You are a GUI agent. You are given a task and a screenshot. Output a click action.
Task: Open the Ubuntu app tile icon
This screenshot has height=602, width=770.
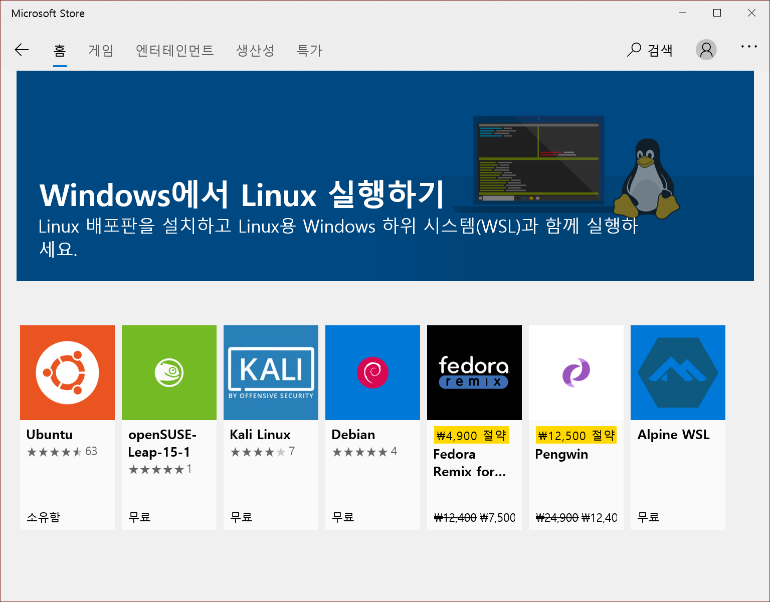(x=67, y=372)
